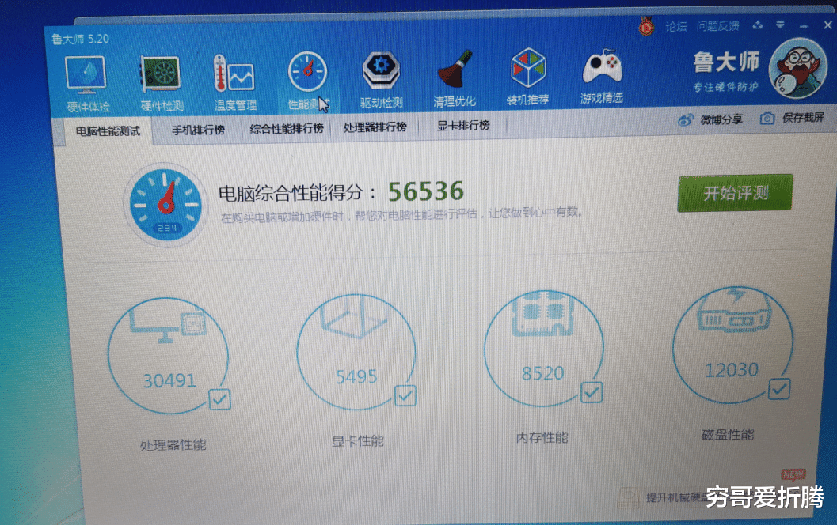Open the 游戏精选 gamepad icon
This screenshot has height=525, width=837.
tap(602, 66)
